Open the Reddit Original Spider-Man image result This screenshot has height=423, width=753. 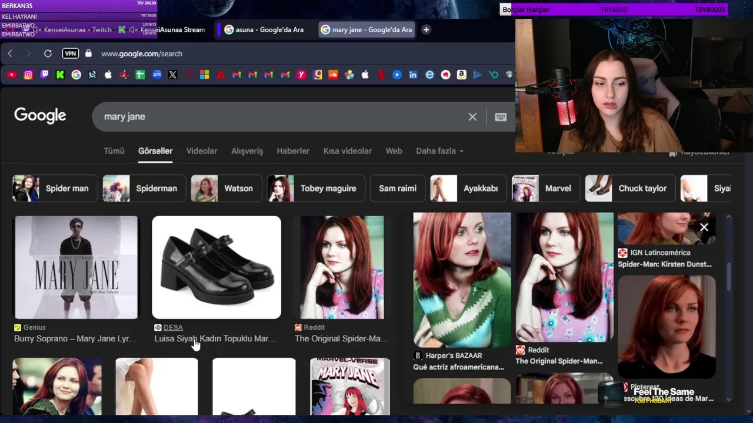(342, 267)
